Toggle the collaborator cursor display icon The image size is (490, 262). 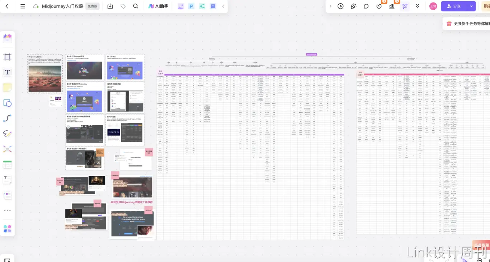[x=405, y=6]
